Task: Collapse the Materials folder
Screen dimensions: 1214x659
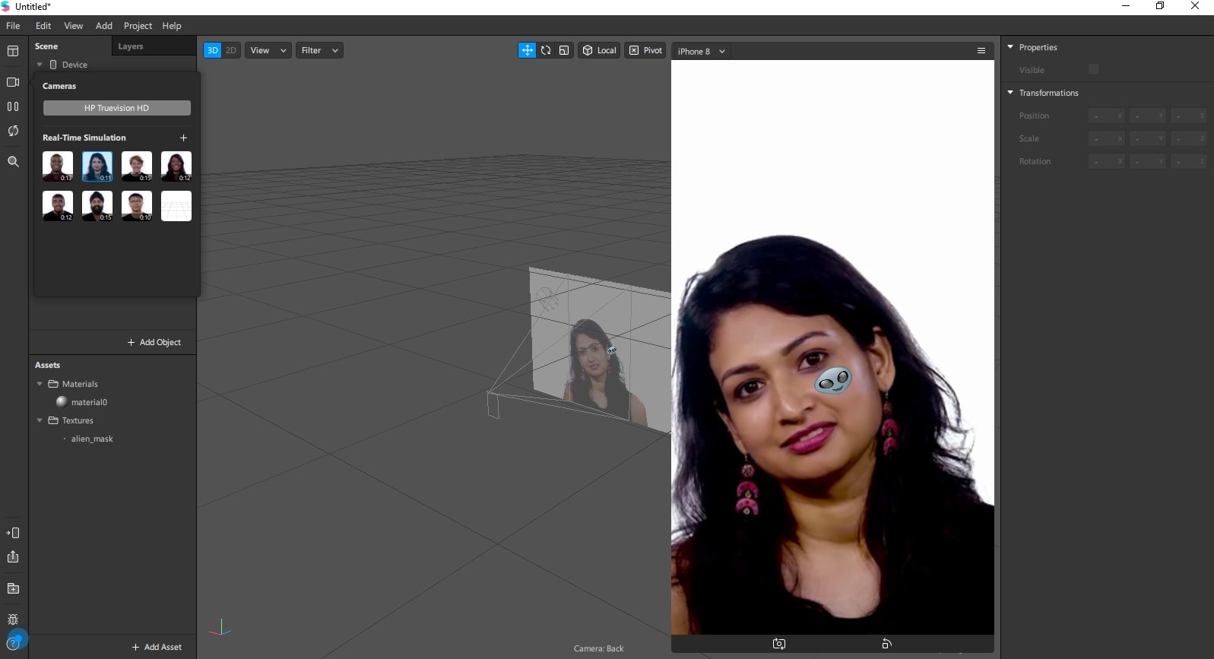Action: click(40, 384)
